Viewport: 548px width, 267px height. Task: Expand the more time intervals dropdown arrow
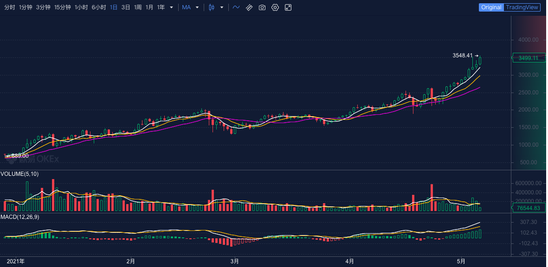[x=172, y=7]
